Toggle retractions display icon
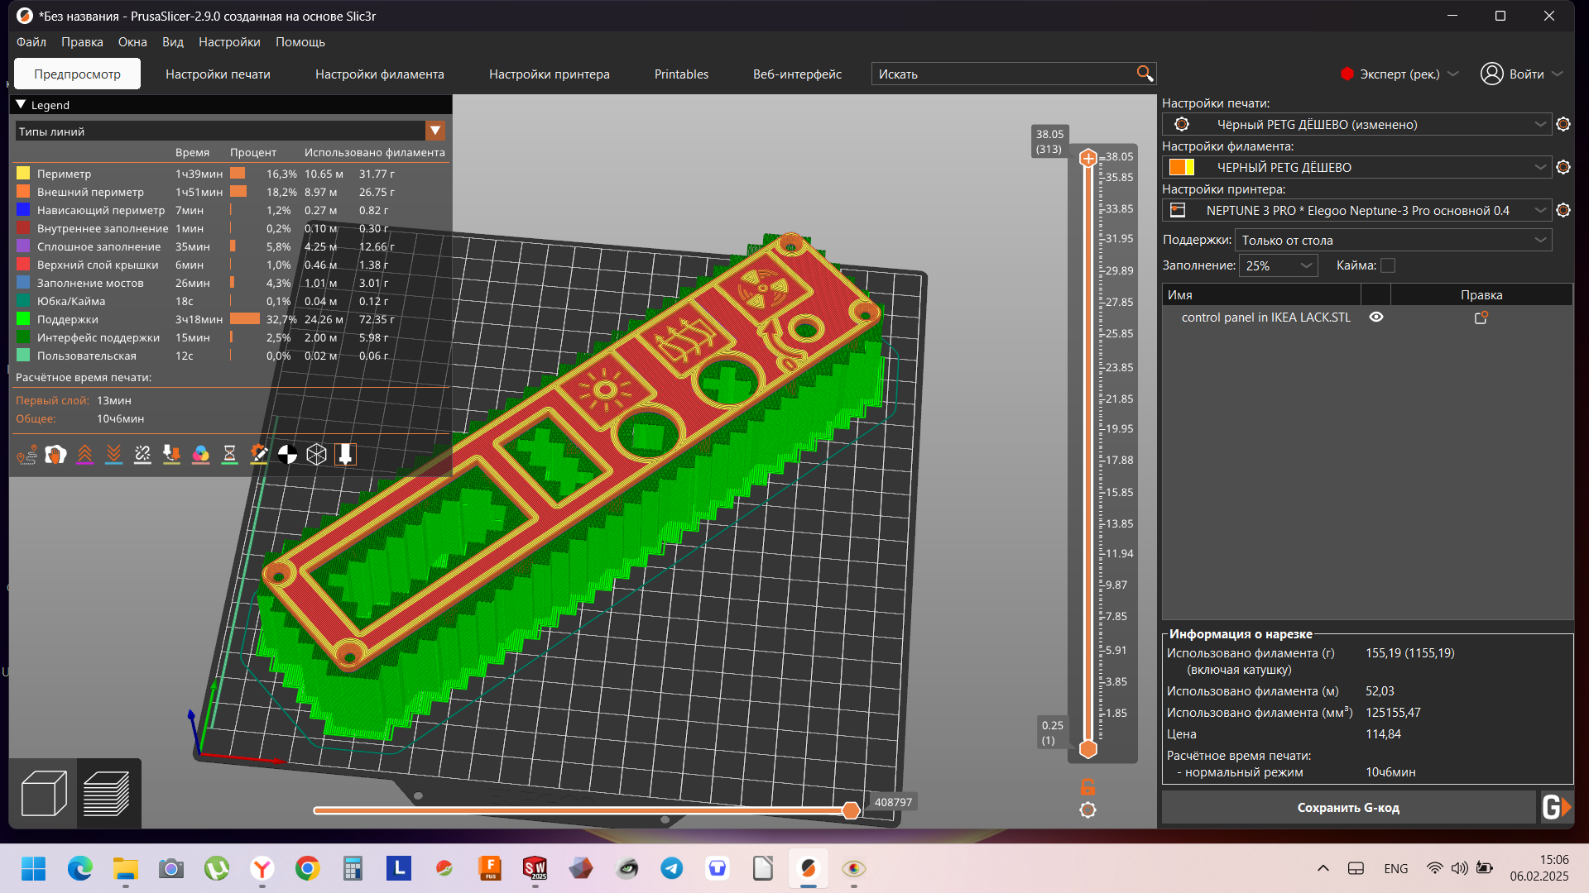 coord(84,454)
